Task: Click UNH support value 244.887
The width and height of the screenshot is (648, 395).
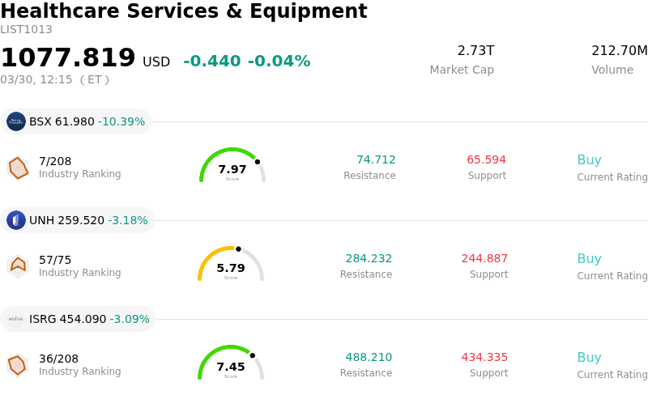Action: pos(484,259)
